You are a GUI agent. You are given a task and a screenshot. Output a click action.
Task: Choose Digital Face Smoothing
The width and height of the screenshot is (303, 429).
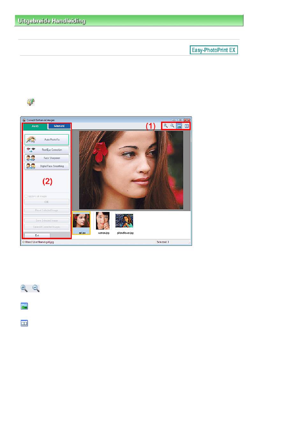(x=47, y=166)
